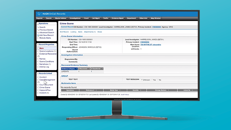The image size is (231, 130).
Task: Open the Investigations dropdown menu
Action: (76, 18)
